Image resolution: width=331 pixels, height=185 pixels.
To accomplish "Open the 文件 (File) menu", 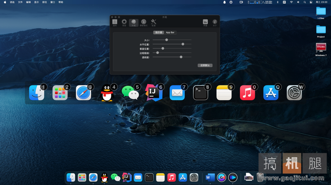I will click(x=20, y=2).
